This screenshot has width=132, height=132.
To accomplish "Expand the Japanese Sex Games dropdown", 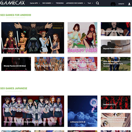I will pyautogui.click(x=75, y=3).
